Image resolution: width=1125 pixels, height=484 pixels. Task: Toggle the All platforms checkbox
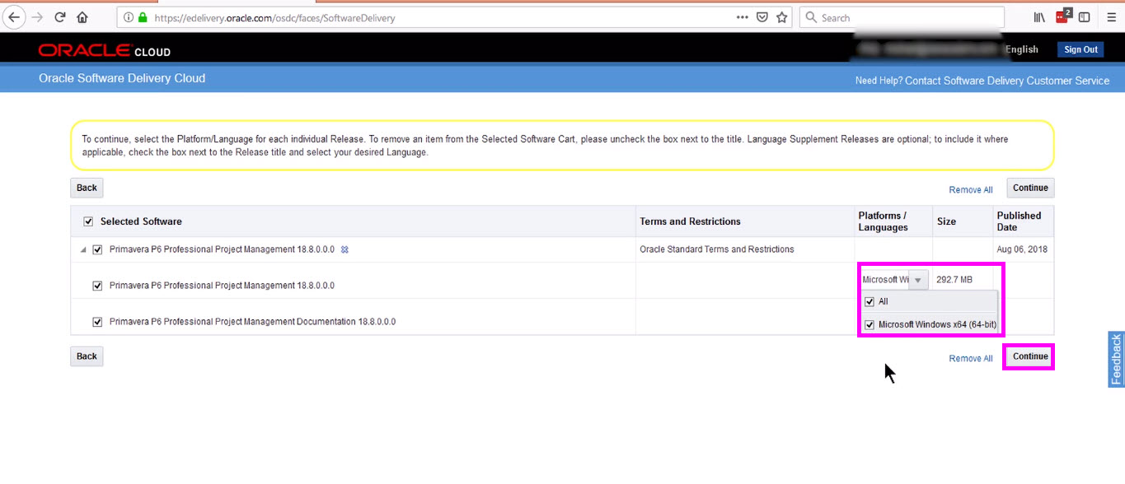point(870,301)
